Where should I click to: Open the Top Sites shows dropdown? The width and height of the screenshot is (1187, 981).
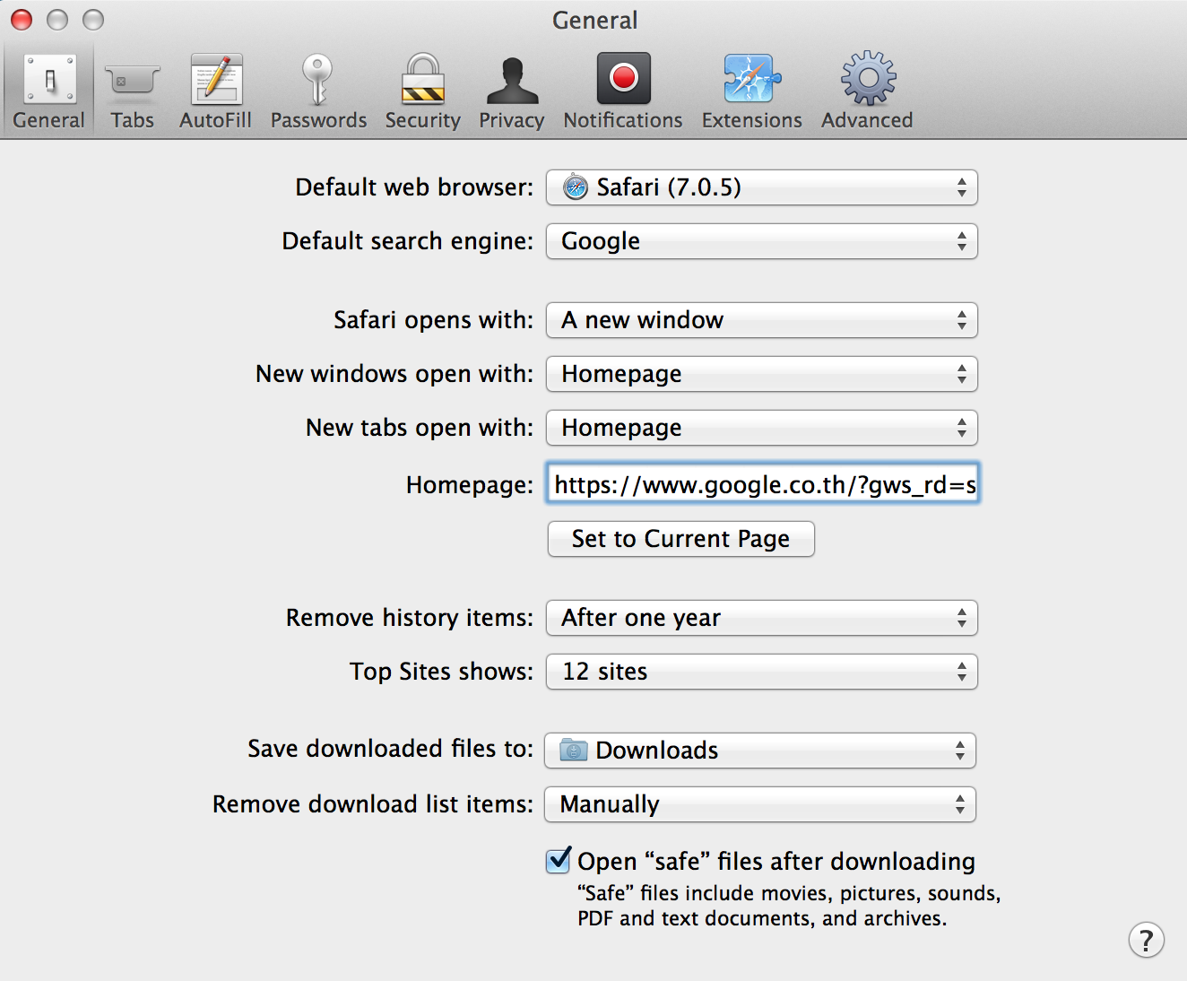click(x=761, y=672)
